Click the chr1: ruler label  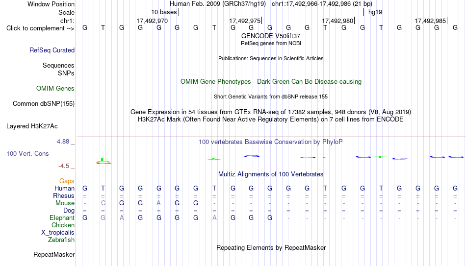[68, 21]
